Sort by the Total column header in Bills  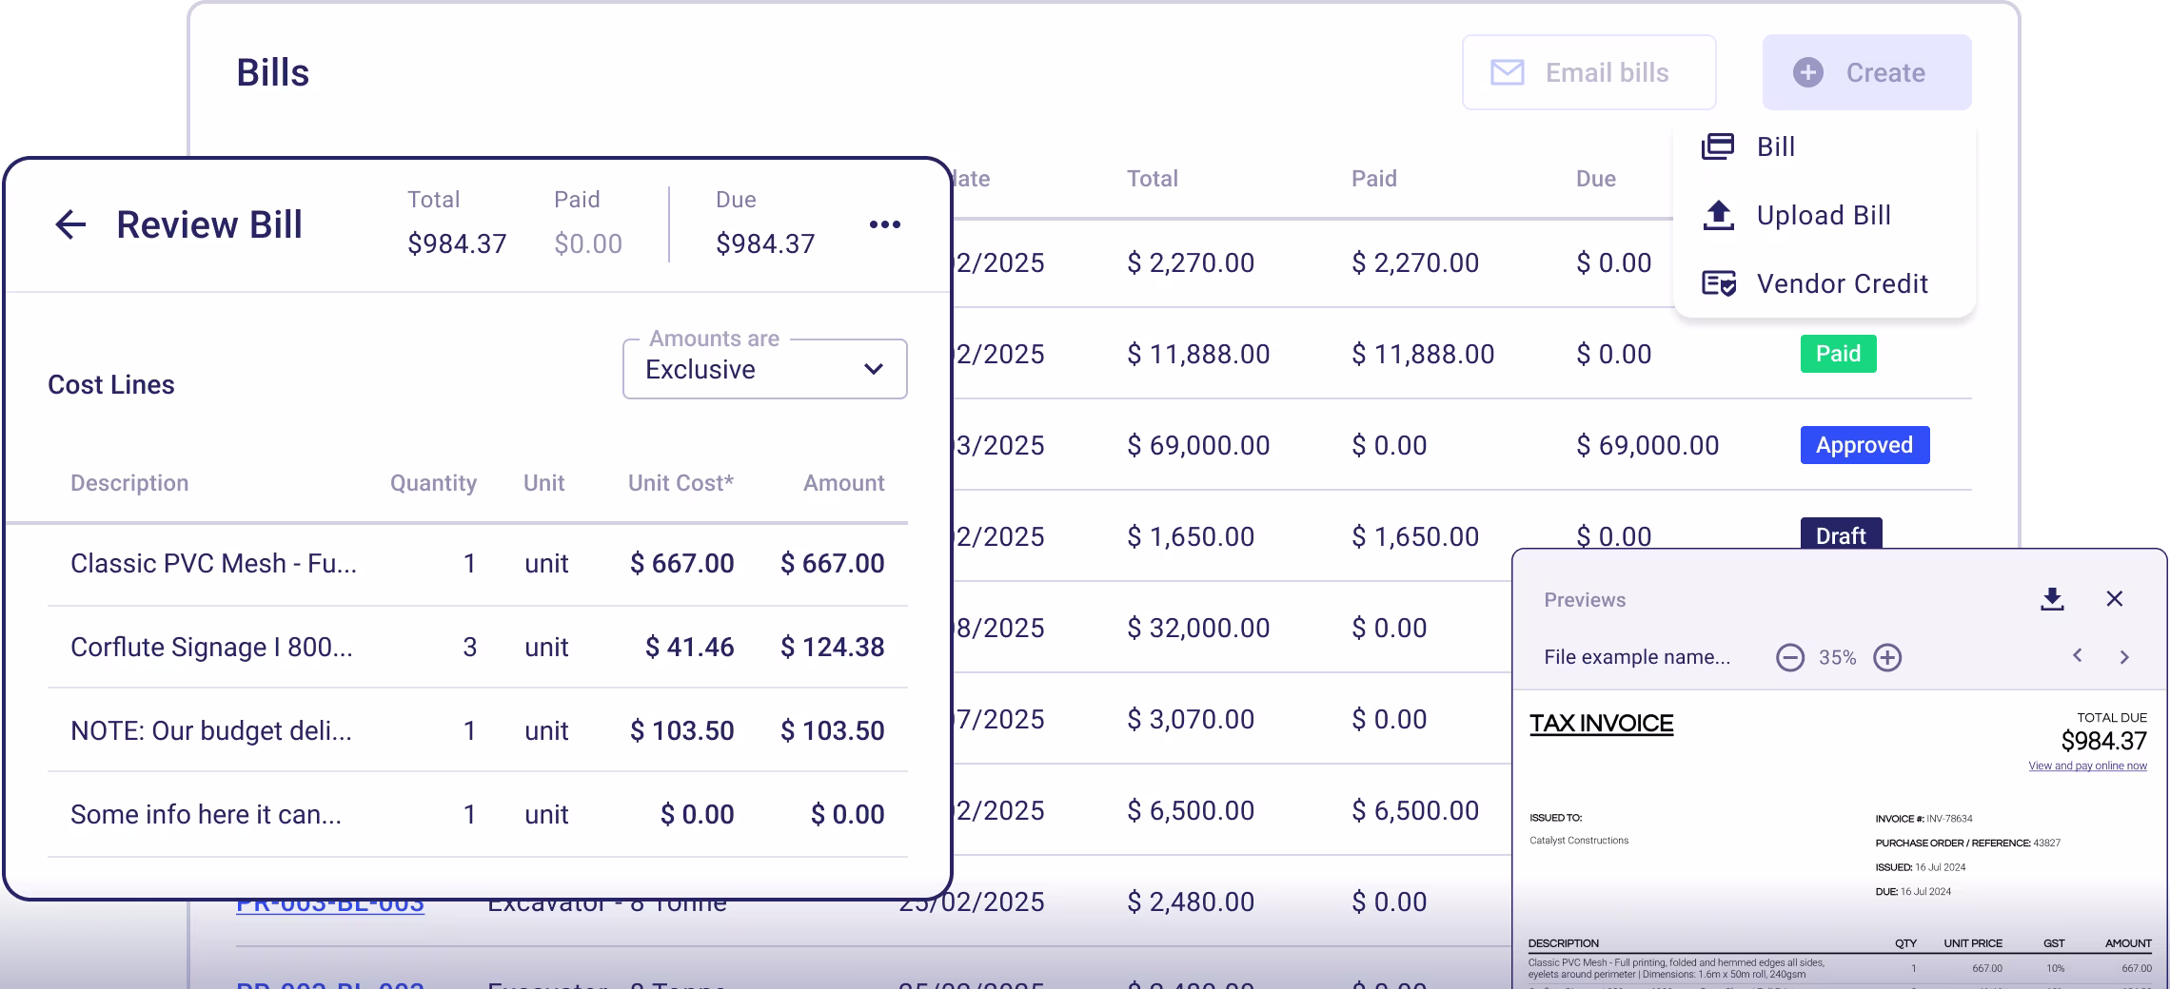1152,179
